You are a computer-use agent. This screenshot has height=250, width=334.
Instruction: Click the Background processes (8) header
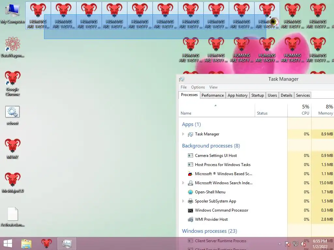click(x=211, y=146)
